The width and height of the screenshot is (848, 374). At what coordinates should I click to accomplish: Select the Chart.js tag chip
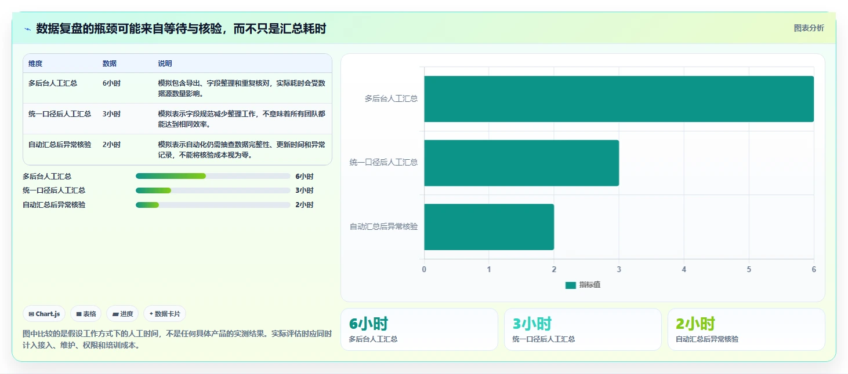(x=44, y=314)
